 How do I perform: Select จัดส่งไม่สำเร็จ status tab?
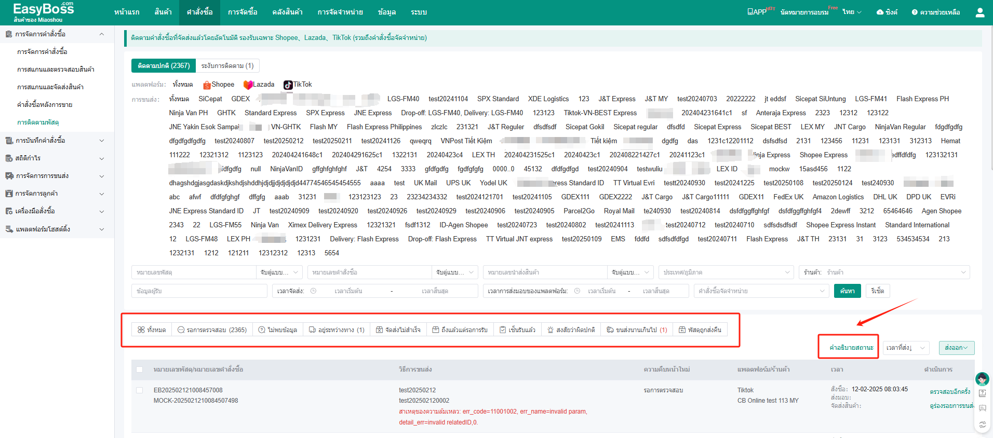pyautogui.click(x=398, y=330)
